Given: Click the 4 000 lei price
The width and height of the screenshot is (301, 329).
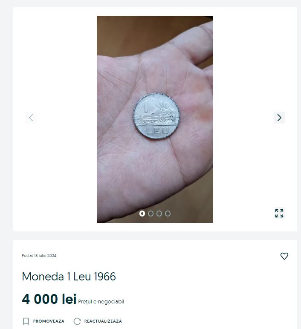Looking at the screenshot, I should [49, 299].
